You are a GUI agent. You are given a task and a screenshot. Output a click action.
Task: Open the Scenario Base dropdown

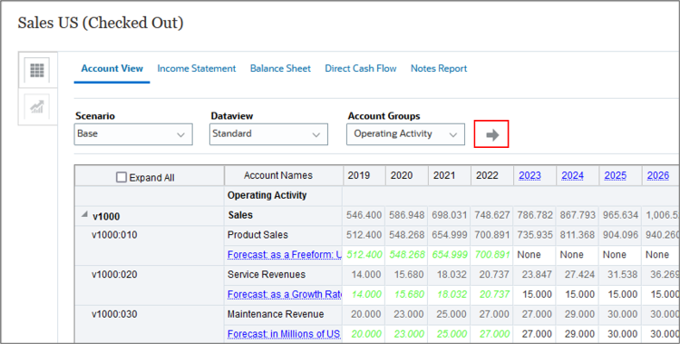[133, 134]
